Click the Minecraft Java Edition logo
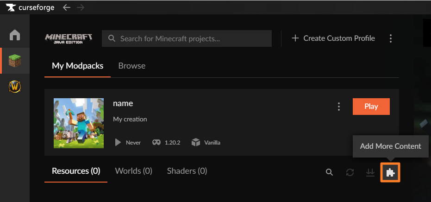The height and width of the screenshot is (202, 431). coord(69,38)
